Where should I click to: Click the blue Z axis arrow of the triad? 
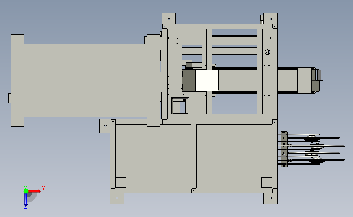(26, 199)
